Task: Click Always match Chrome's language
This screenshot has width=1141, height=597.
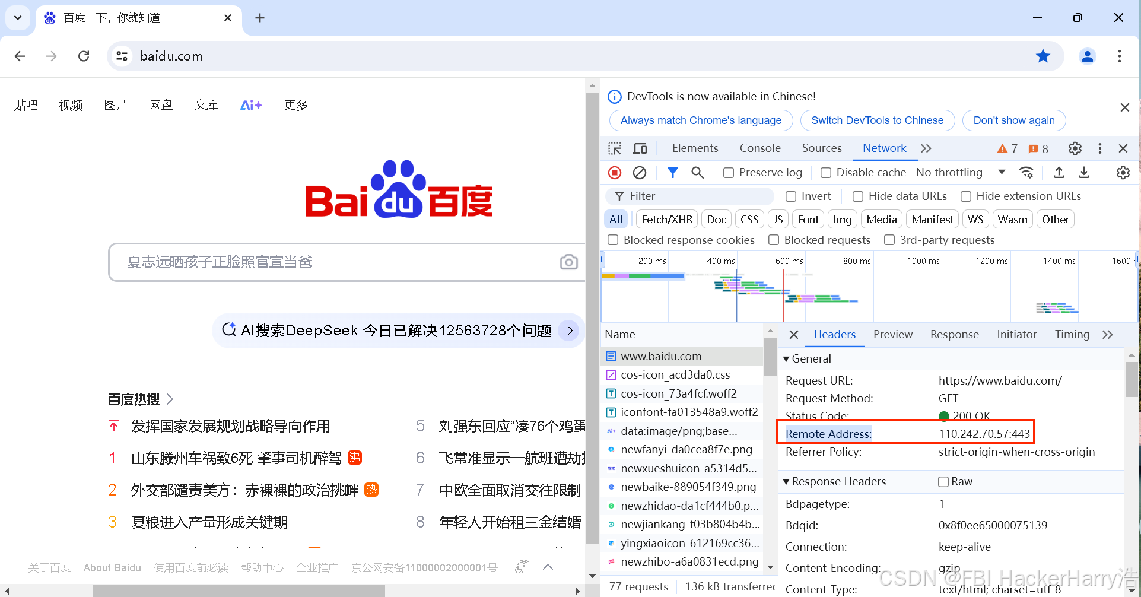Action: click(x=701, y=120)
